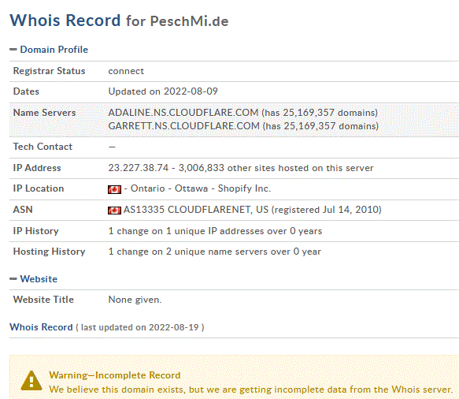459x399 pixels.
Task: Open the Whois Record heading link
Action: pos(41,327)
